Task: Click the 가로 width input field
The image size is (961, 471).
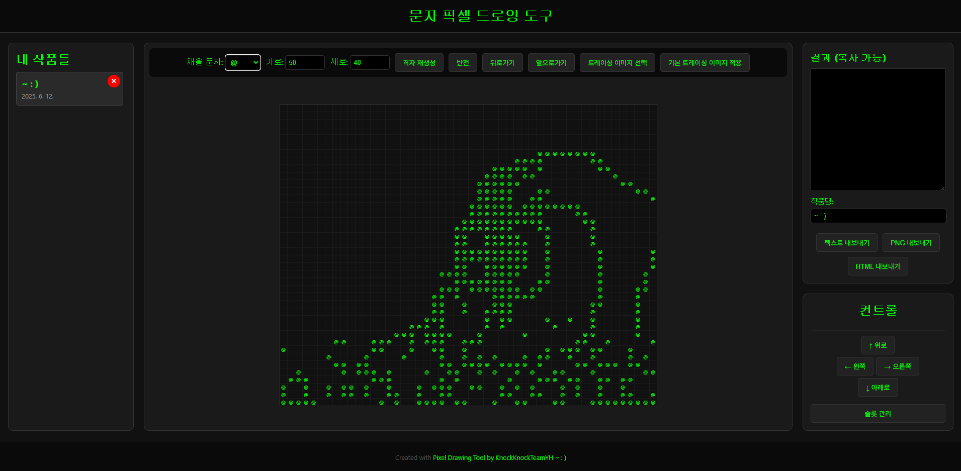Action: coord(305,63)
